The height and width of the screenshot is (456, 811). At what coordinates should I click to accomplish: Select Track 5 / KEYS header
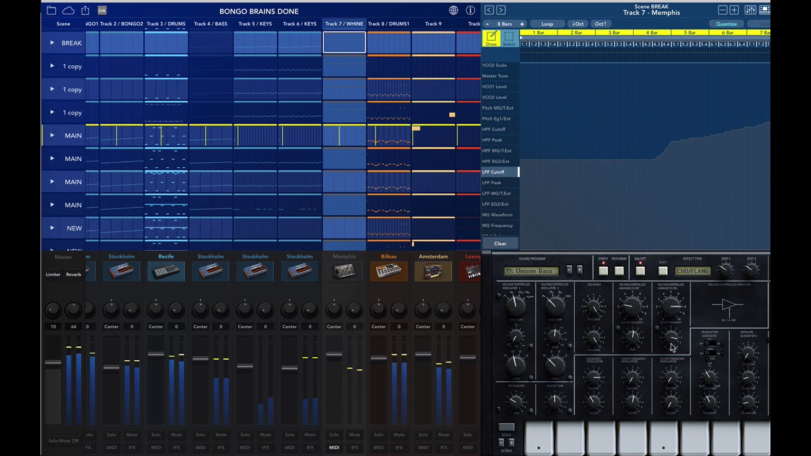(x=255, y=24)
